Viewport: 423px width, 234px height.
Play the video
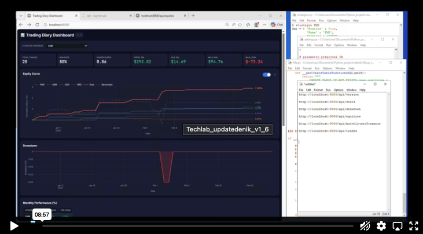(x=14, y=226)
